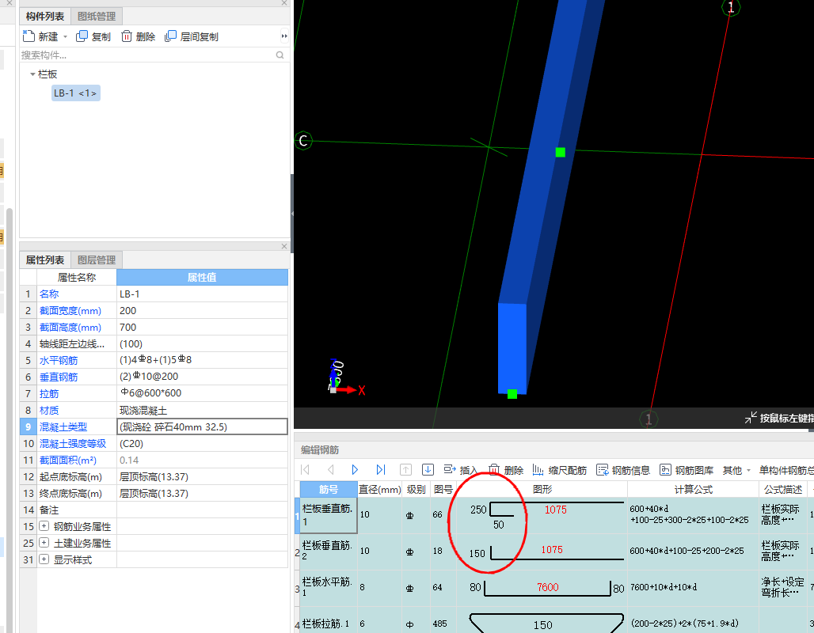Screen dimensions: 814x633
Task: Expand the component toolbar overflow arrow
Action: point(284,36)
